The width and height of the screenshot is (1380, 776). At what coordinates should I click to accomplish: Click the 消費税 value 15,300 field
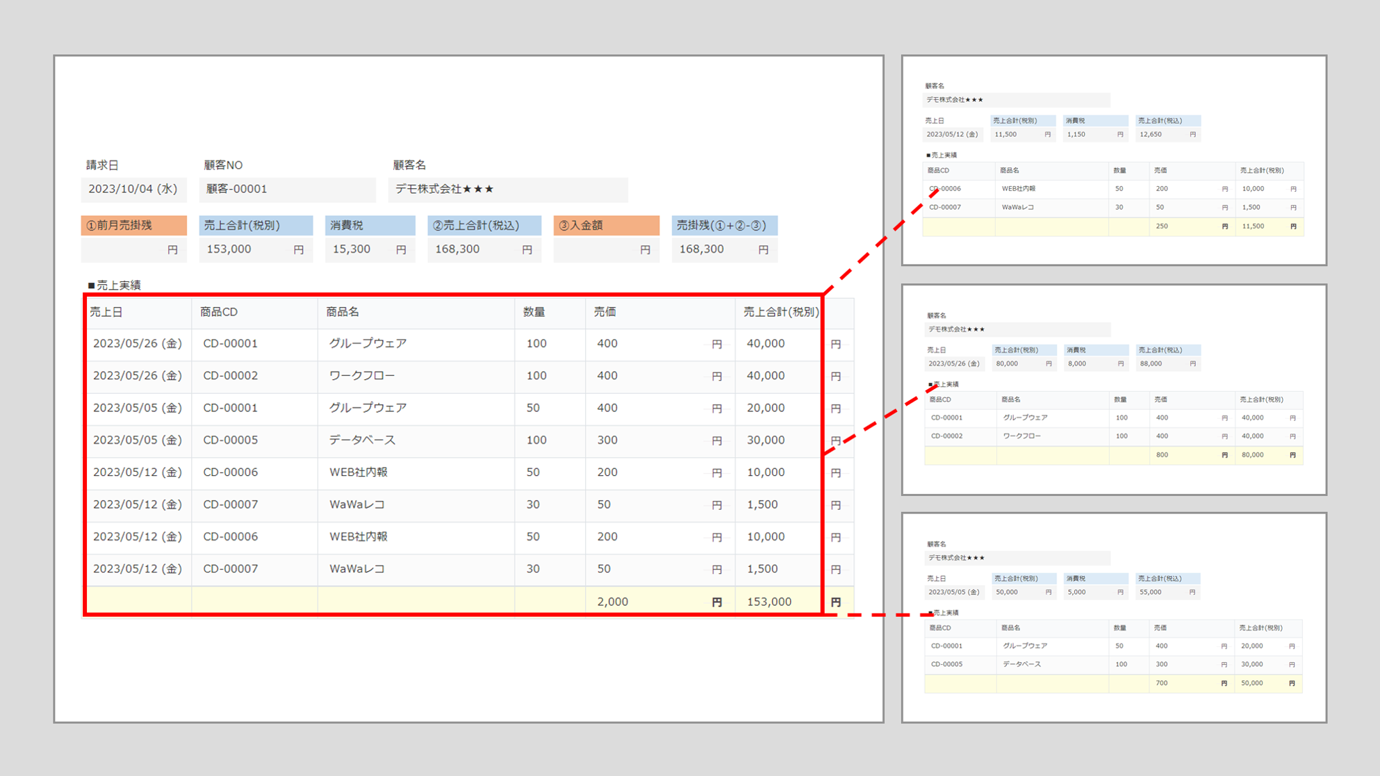[369, 249]
